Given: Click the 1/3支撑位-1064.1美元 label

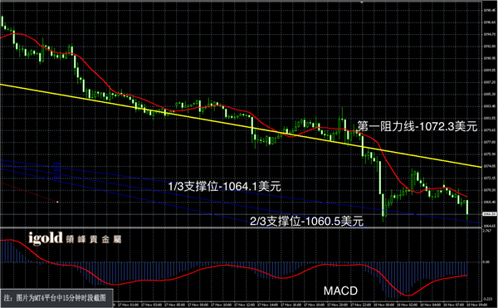Looking at the screenshot, I should click(225, 186).
